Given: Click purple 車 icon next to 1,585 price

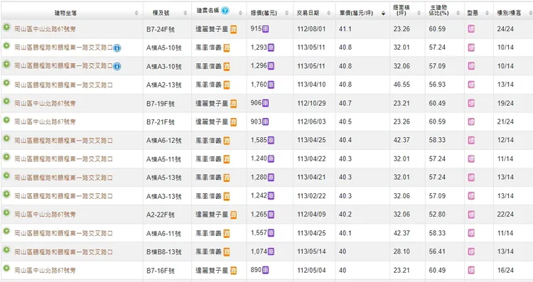Looking at the screenshot, I should click(x=271, y=140).
